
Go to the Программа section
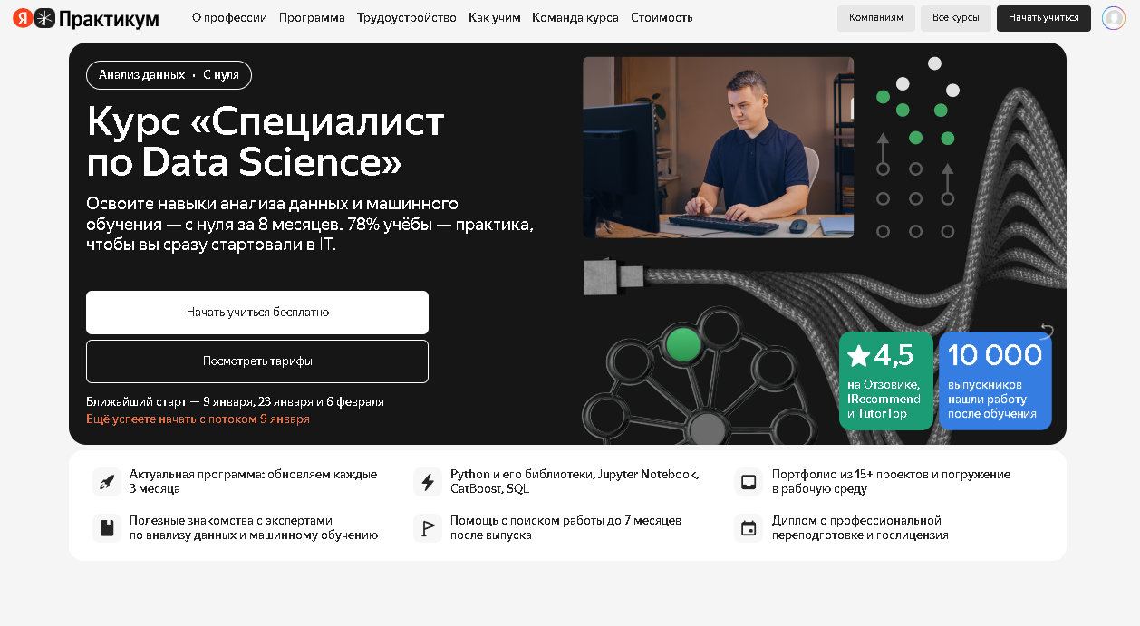coord(312,18)
